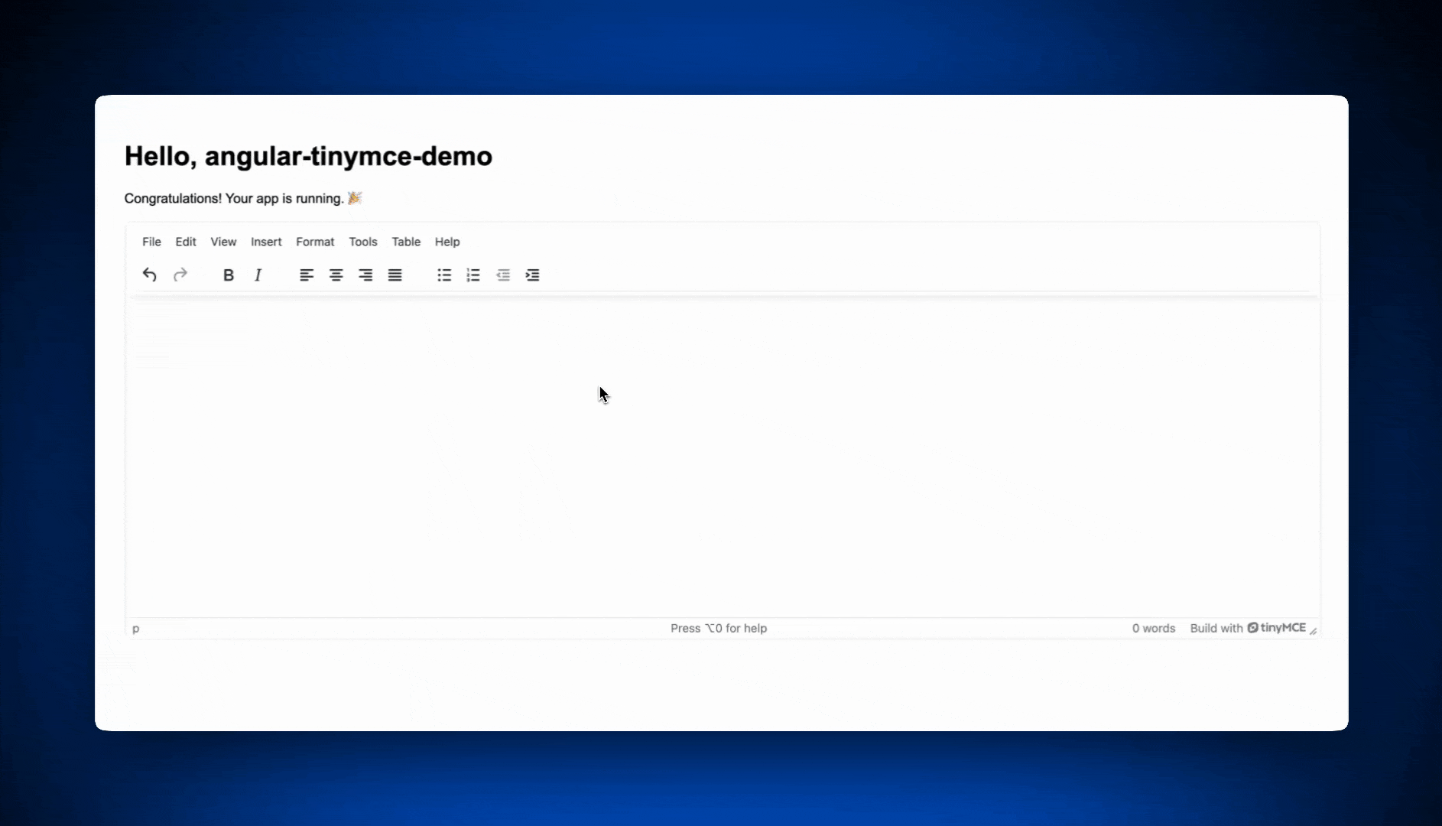Open the Edit menu
Screen dimensions: 1442x826
tap(186, 242)
